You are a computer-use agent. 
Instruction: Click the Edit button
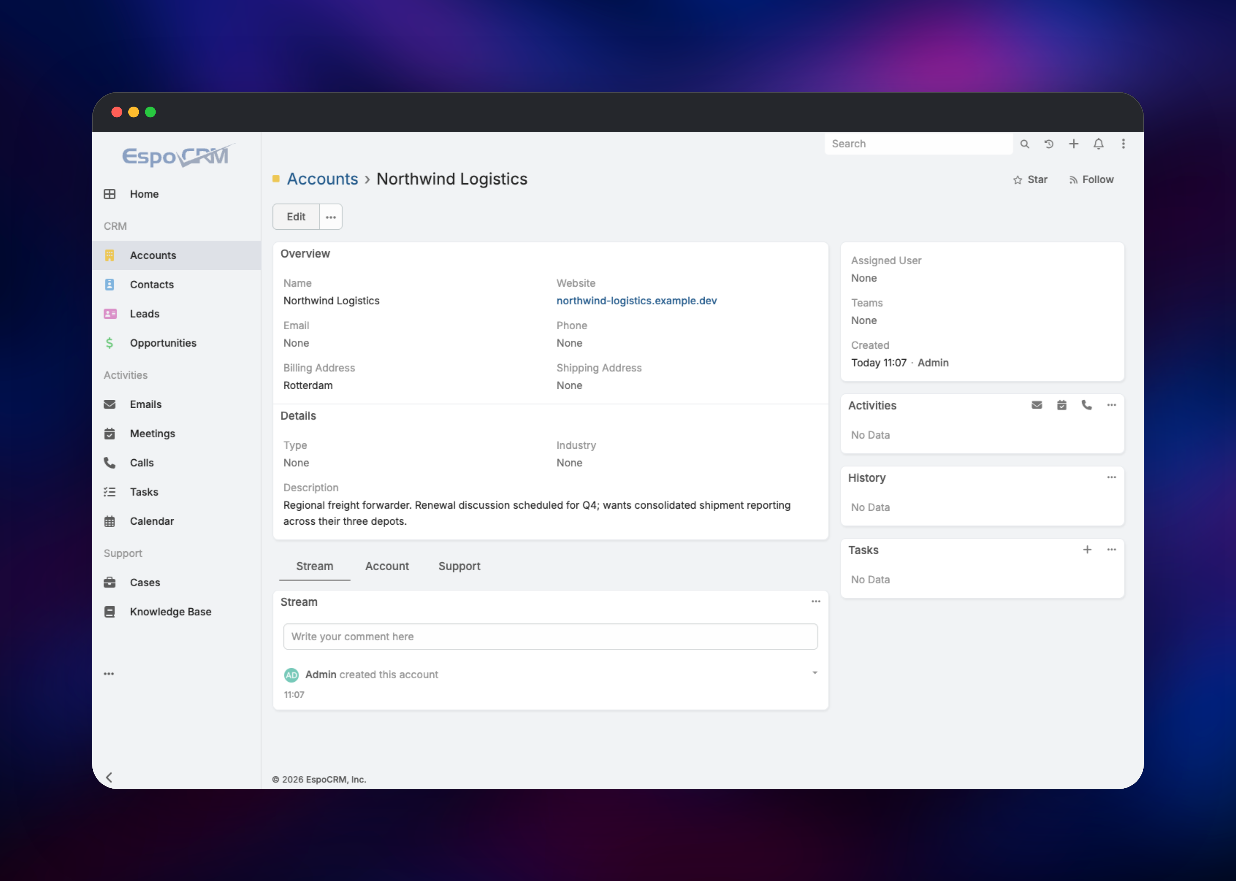point(296,218)
